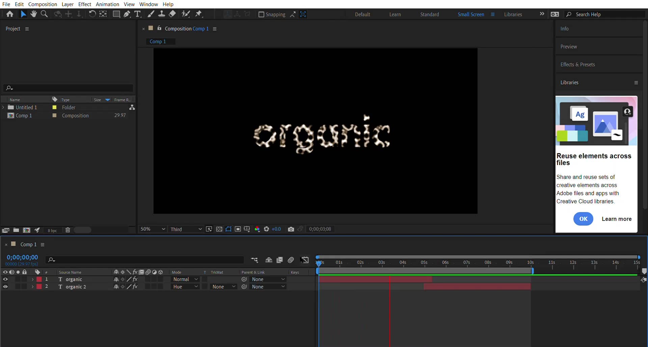Image resolution: width=648 pixels, height=347 pixels.
Task: Click the 8 bpc color depth button
Action: tap(52, 231)
